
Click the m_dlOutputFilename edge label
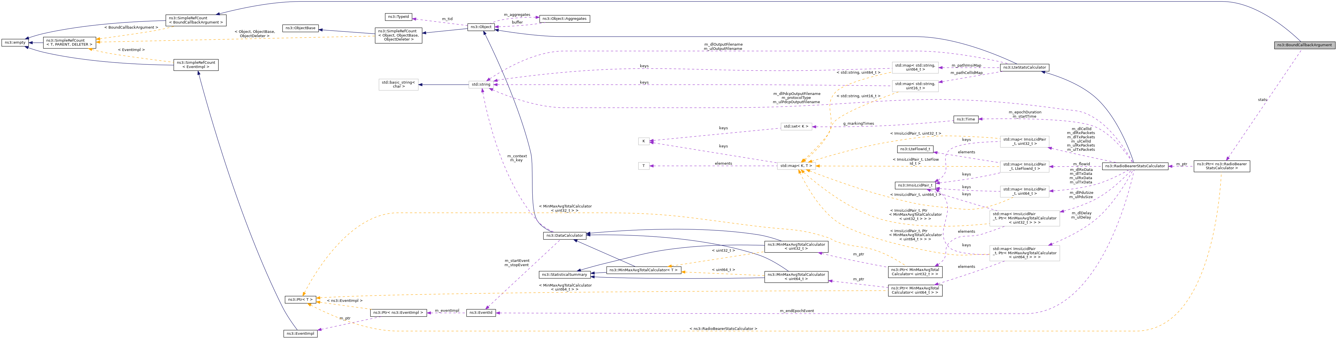[723, 45]
